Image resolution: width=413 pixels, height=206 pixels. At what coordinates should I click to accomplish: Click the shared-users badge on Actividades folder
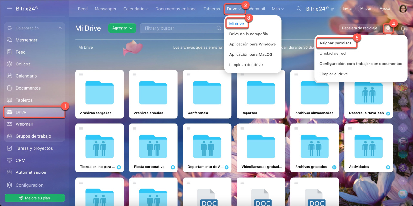click(388, 167)
